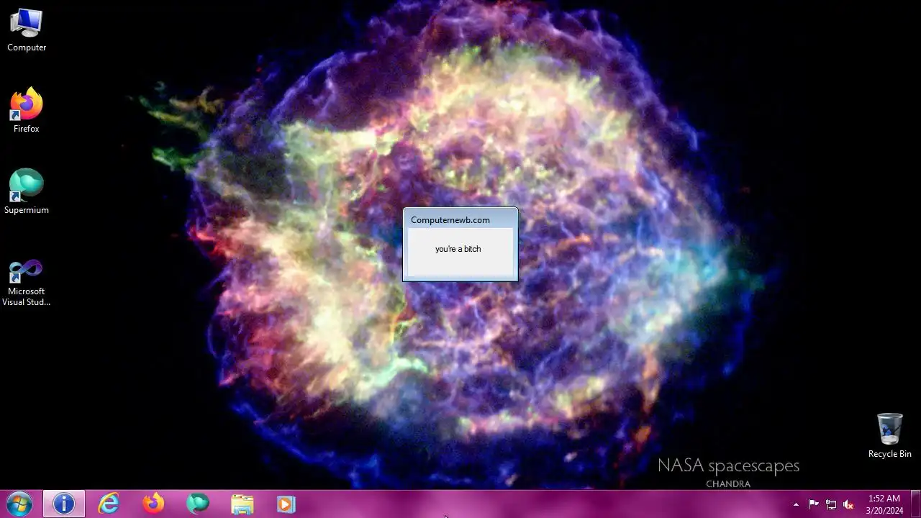
Task: Select the Recycle Bin icon
Action: [x=889, y=436]
